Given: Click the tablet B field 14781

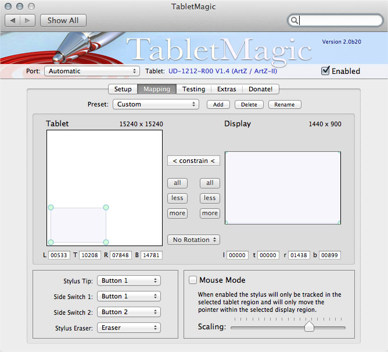Looking at the screenshot, I should (x=152, y=255).
